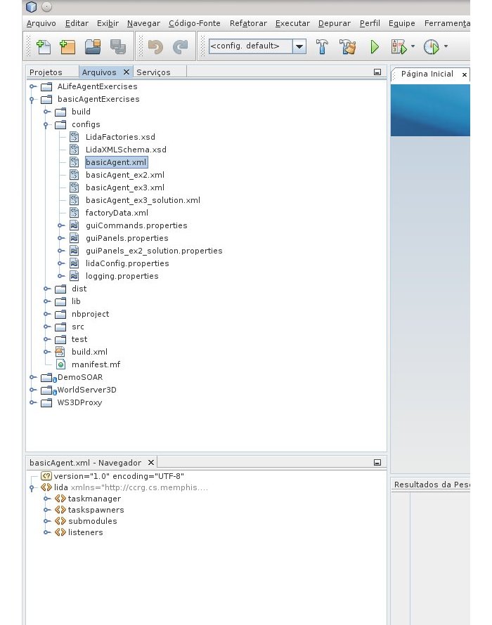
Task: Close the Arquivos tab
Action: pyautogui.click(x=127, y=72)
